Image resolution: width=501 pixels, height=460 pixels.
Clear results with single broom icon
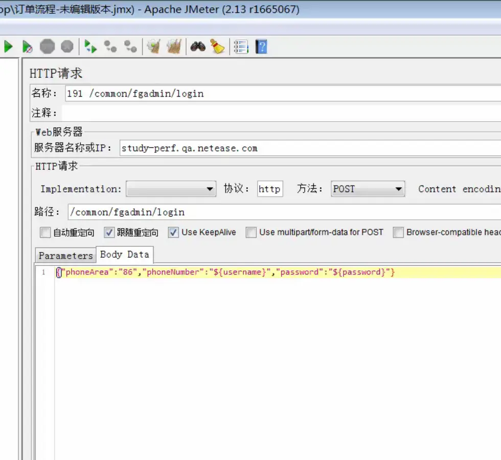(154, 47)
